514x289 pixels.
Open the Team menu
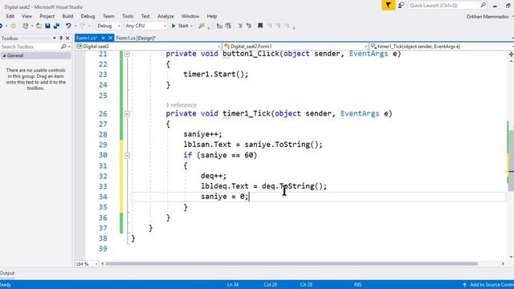(108, 16)
